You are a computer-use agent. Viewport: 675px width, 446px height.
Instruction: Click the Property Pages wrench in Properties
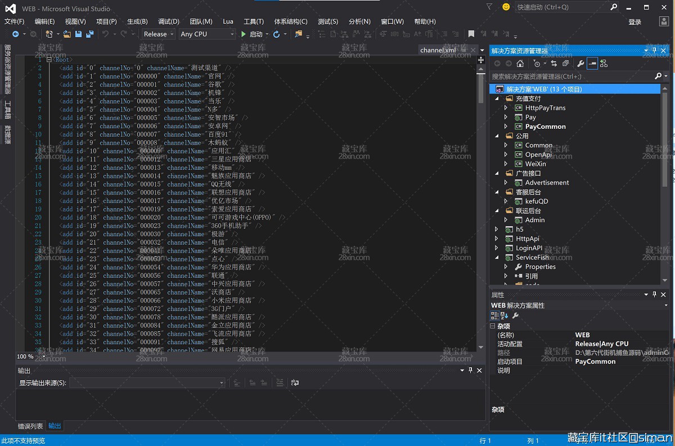(x=515, y=316)
